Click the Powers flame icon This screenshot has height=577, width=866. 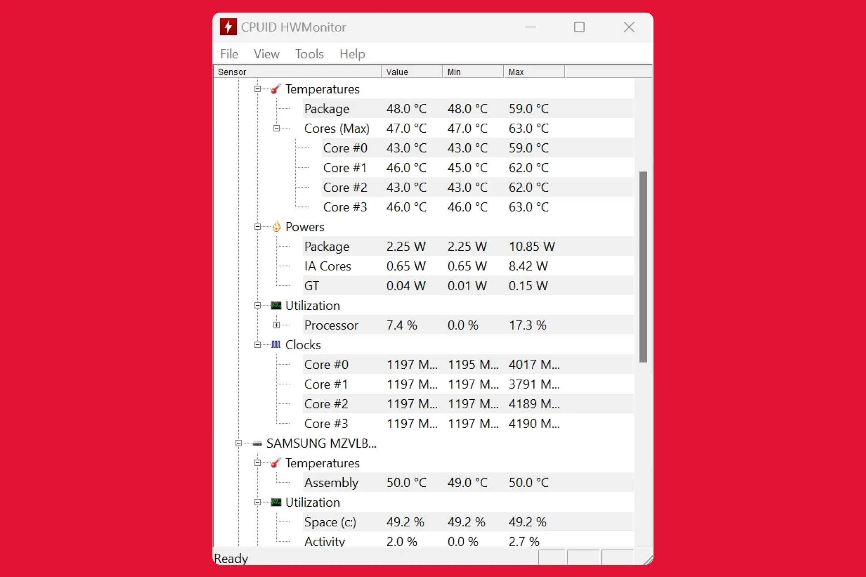coord(276,227)
